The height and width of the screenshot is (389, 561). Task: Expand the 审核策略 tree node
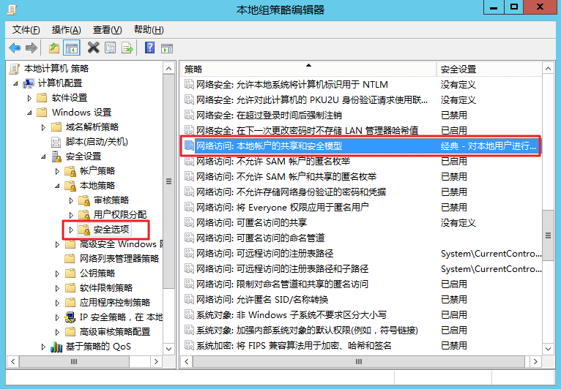point(71,200)
